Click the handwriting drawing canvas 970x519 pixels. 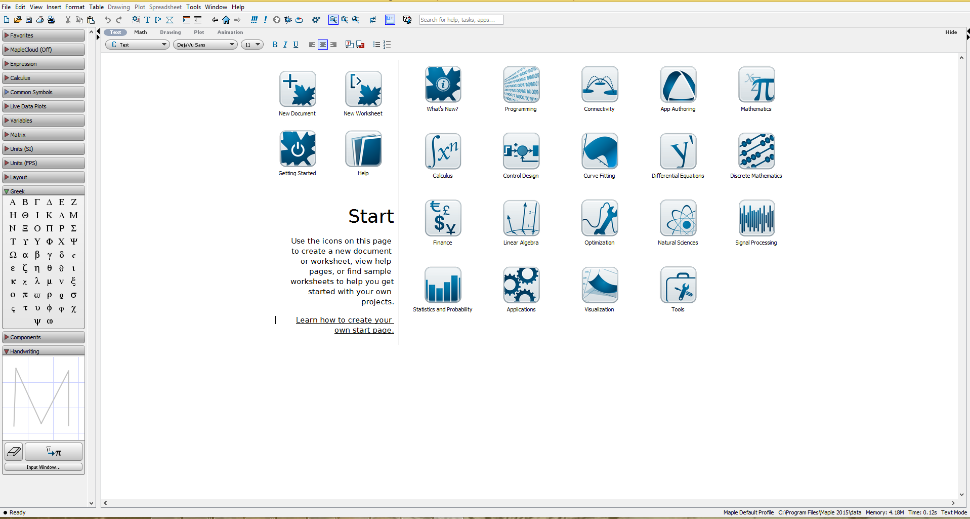tap(44, 397)
